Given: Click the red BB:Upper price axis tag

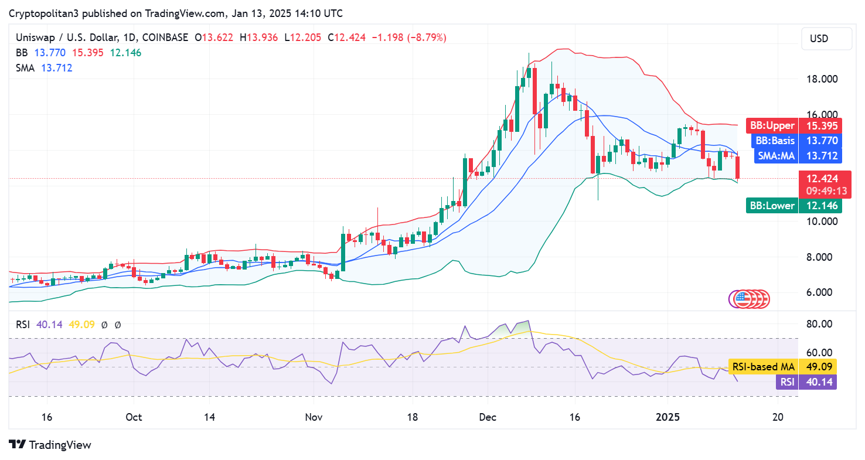Looking at the screenshot, I should coord(794,125).
